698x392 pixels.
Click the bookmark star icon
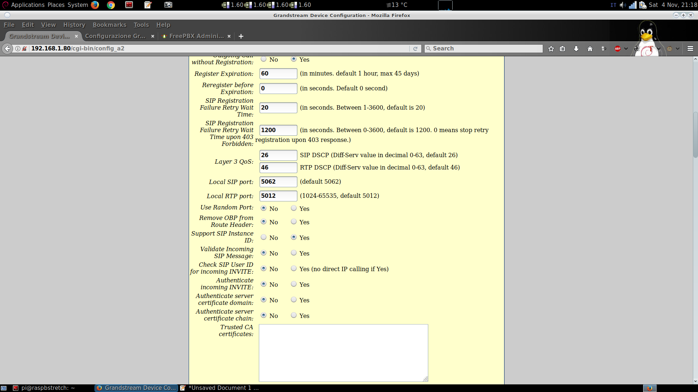(x=551, y=49)
